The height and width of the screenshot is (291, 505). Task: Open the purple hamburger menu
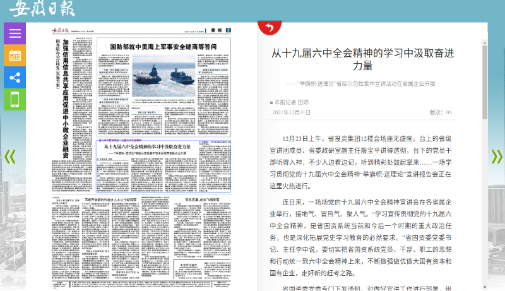tap(15, 33)
